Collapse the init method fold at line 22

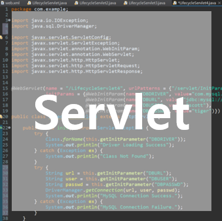[x=9, y=128]
